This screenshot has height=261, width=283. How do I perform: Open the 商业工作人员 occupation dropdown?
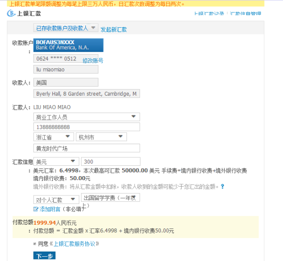[x=87, y=117]
